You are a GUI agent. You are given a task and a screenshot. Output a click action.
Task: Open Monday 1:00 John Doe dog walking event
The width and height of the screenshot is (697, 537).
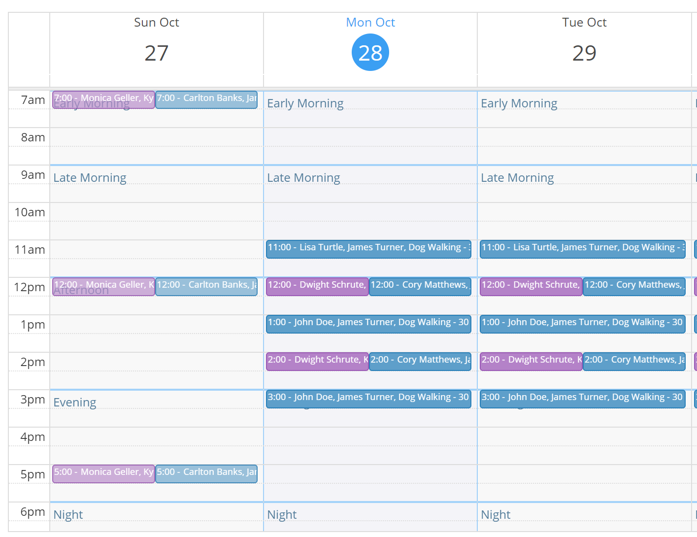[x=368, y=324]
